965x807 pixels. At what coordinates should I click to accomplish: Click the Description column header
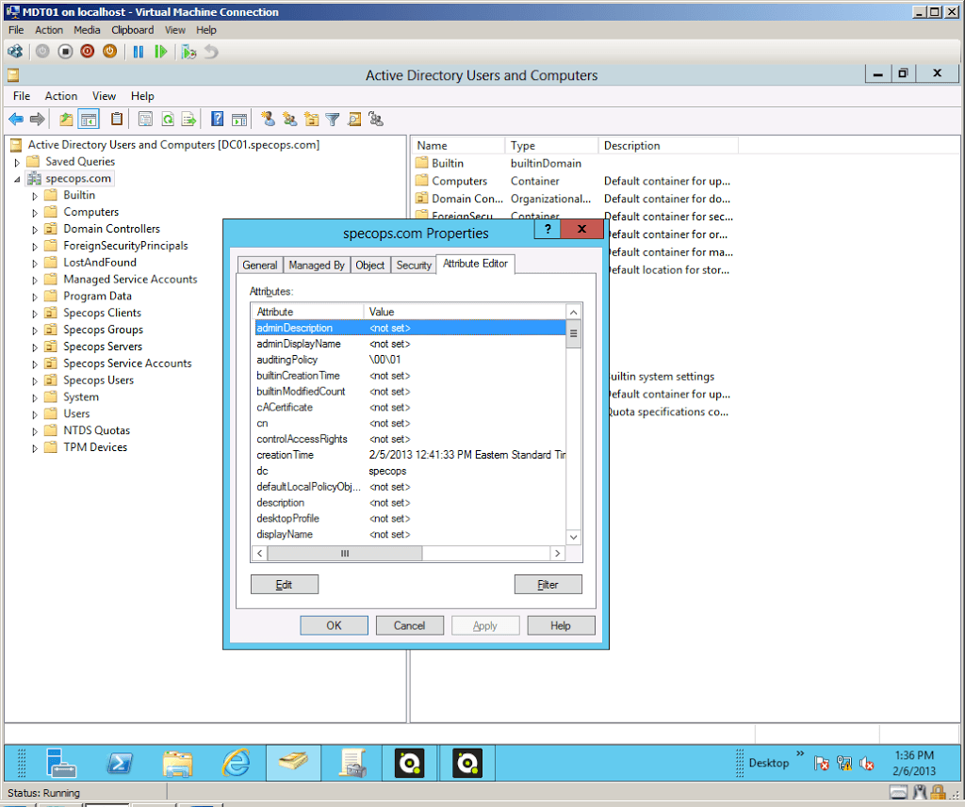coord(668,146)
